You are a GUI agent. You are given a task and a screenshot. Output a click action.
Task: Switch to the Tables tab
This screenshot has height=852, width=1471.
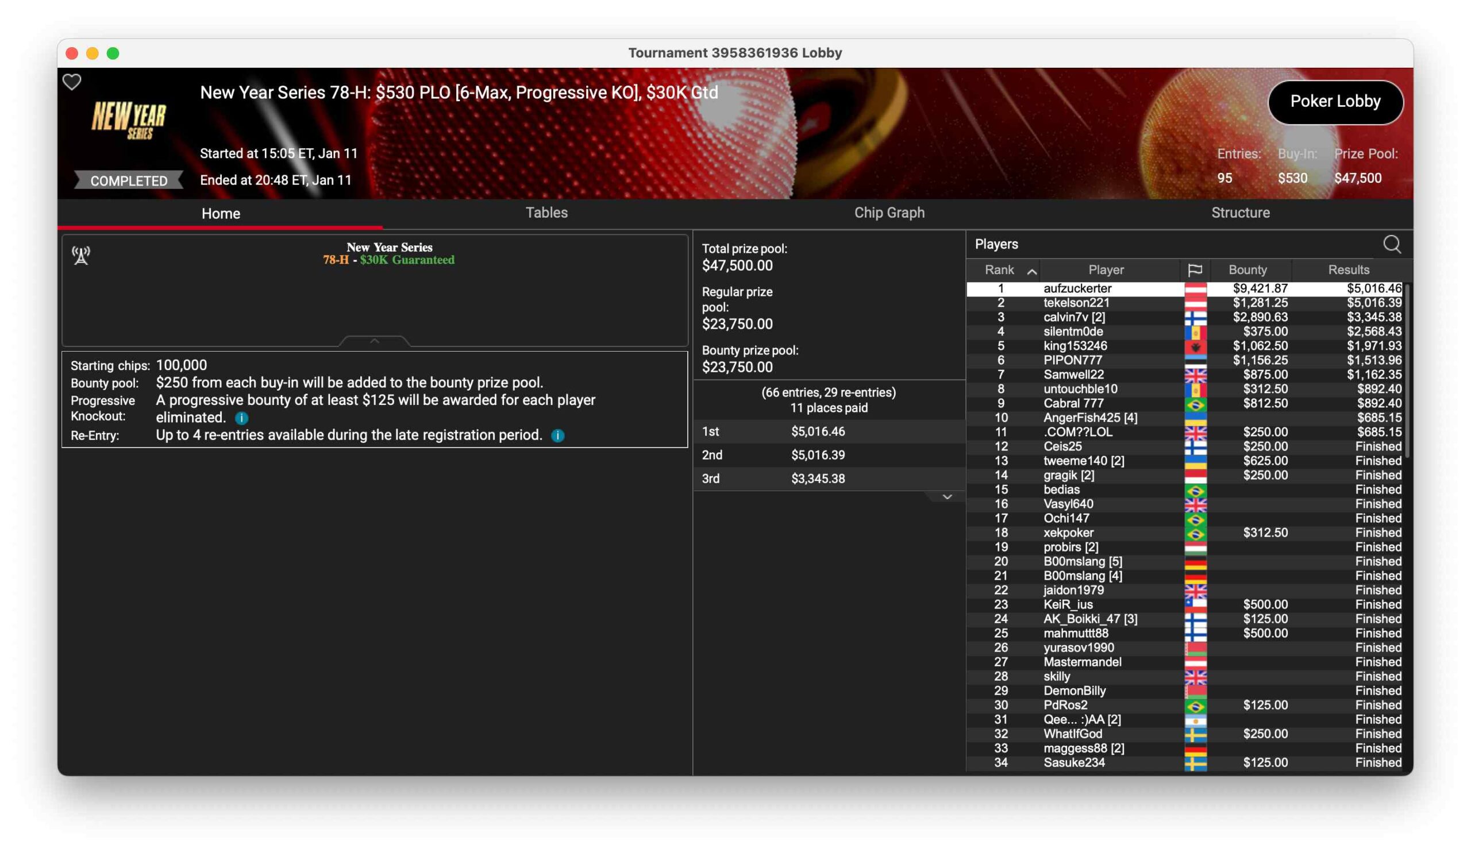pyautogui.click(x=546, y=213)
